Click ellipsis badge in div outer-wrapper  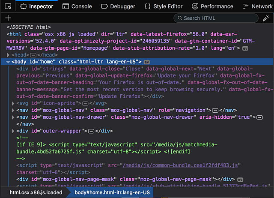[91, 131]
